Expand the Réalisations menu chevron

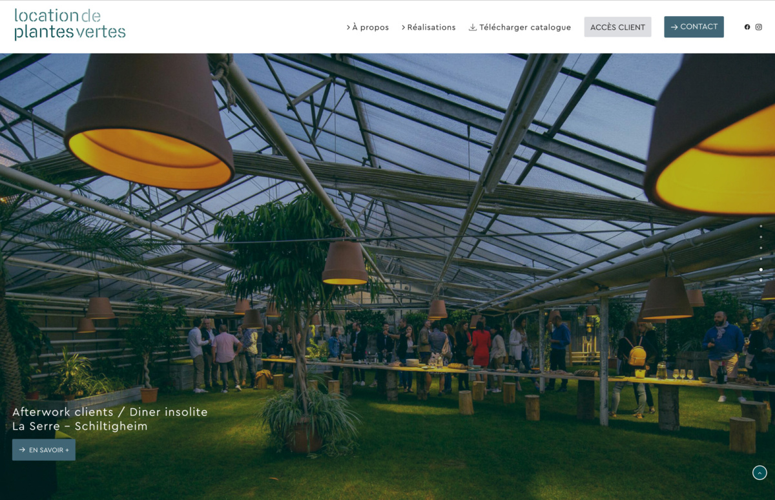click(x=403, y=27)
